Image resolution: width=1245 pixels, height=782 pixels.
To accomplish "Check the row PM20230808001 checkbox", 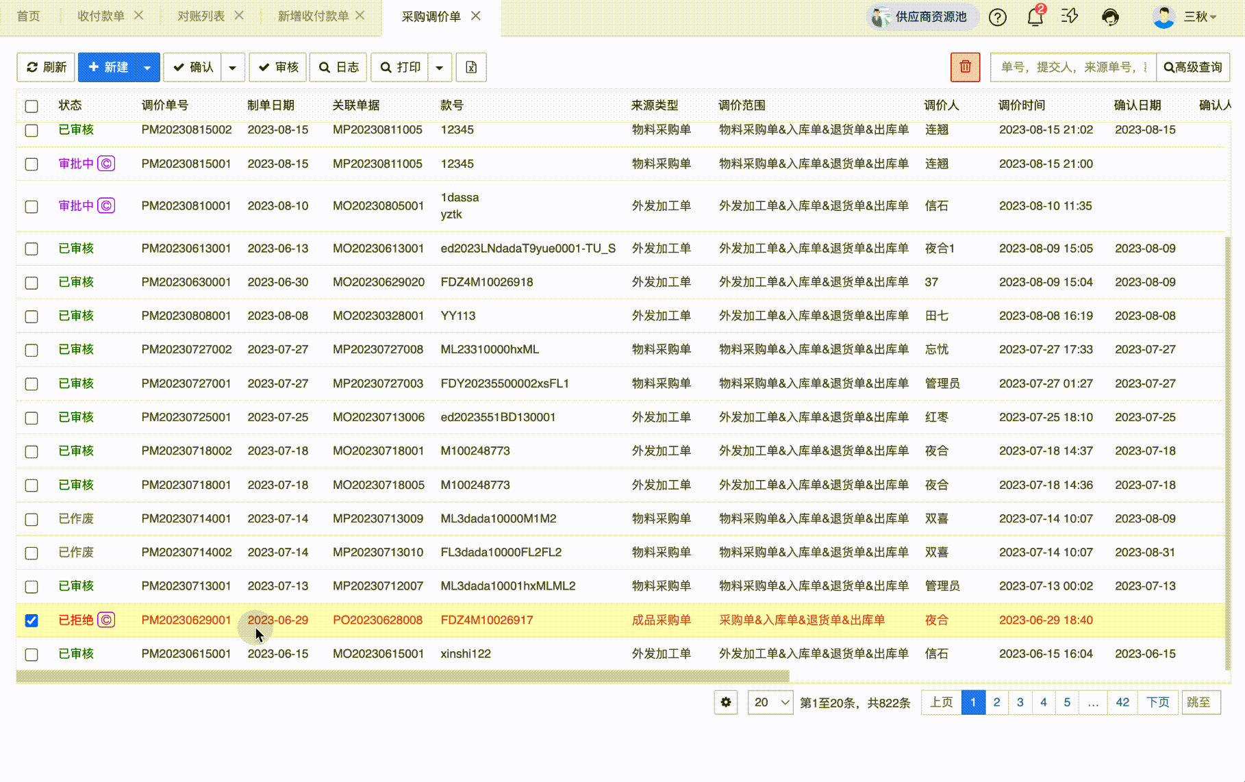I will coord(32,316).
